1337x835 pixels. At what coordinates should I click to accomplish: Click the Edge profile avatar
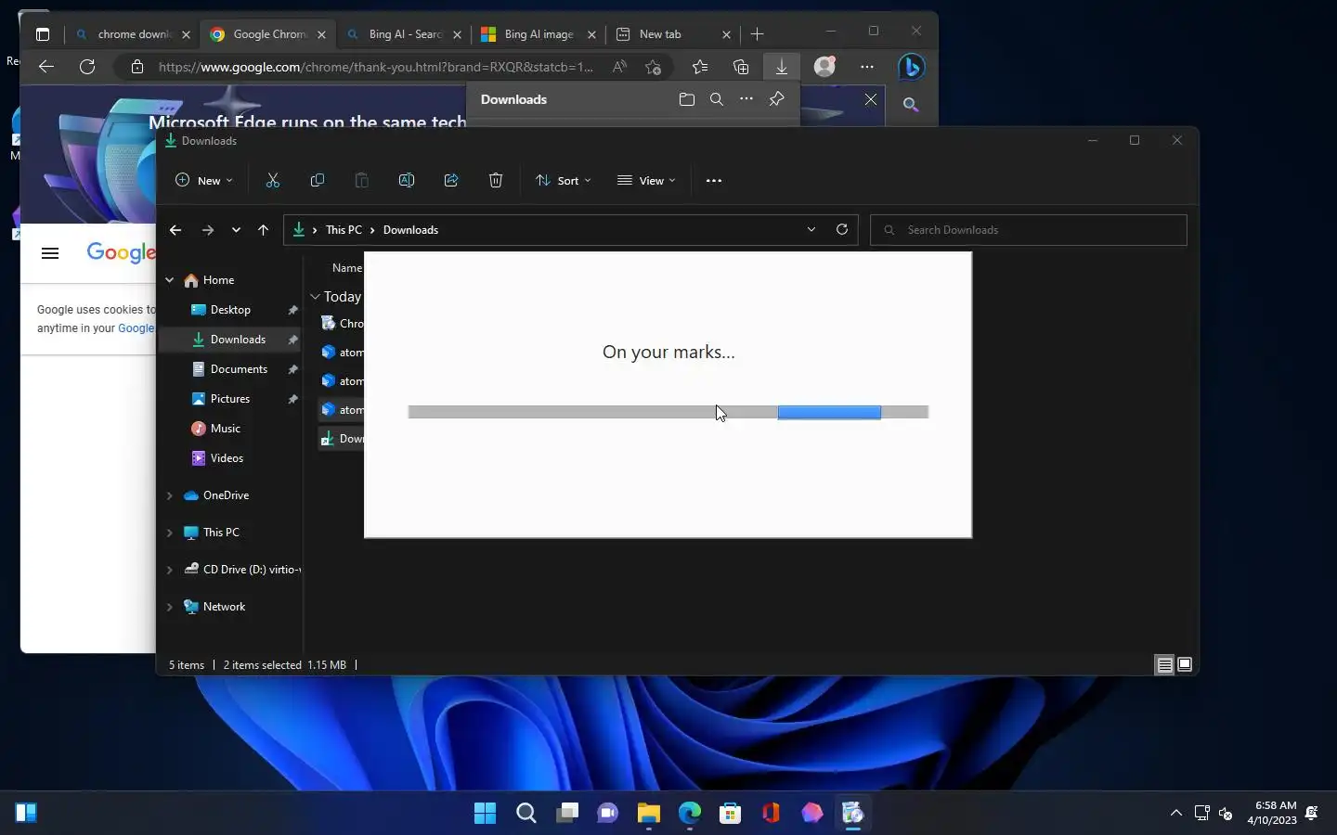tap(824, 67)
